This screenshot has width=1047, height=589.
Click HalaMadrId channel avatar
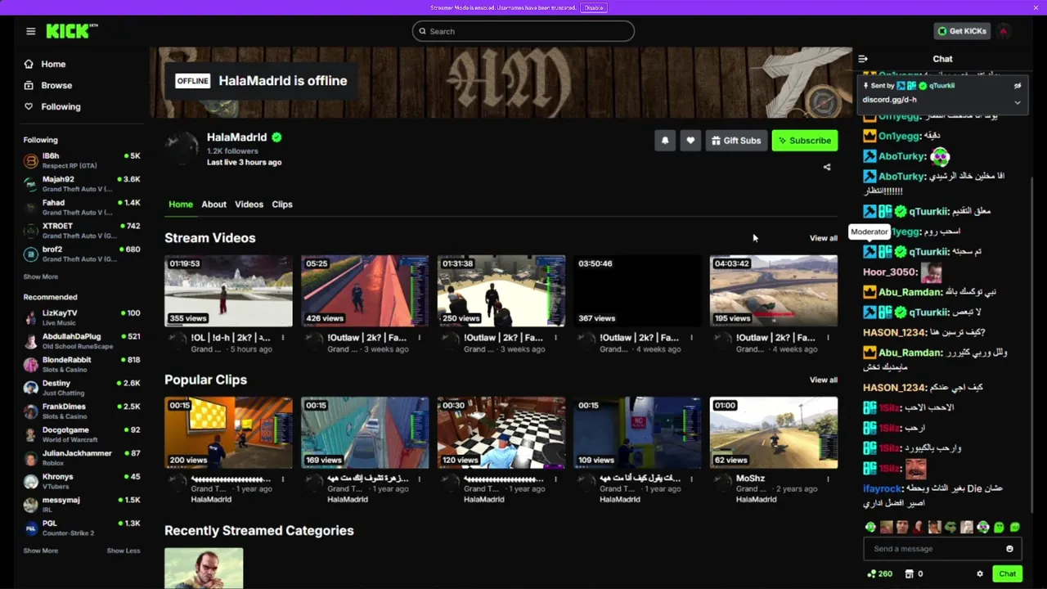point(182,149)
